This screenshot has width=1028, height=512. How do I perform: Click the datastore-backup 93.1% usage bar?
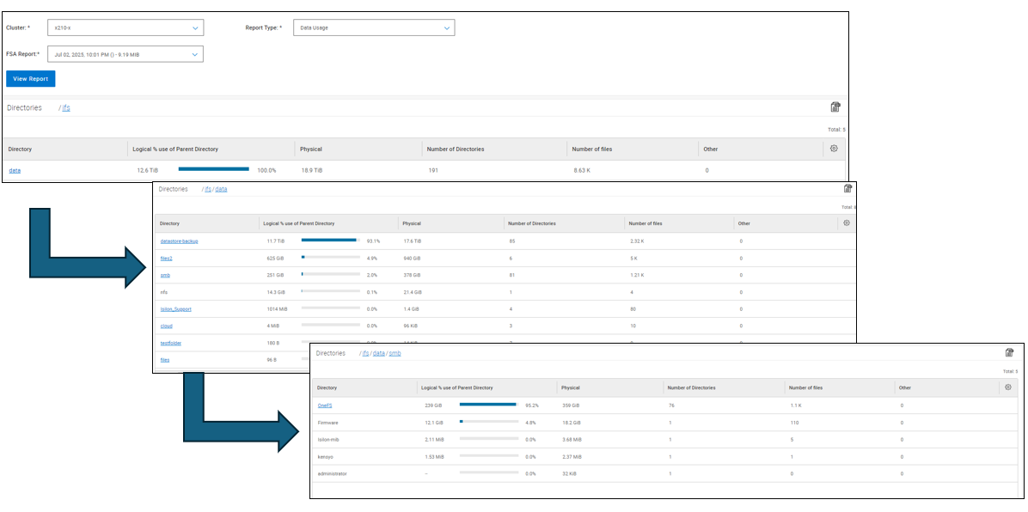click(330, 241)
